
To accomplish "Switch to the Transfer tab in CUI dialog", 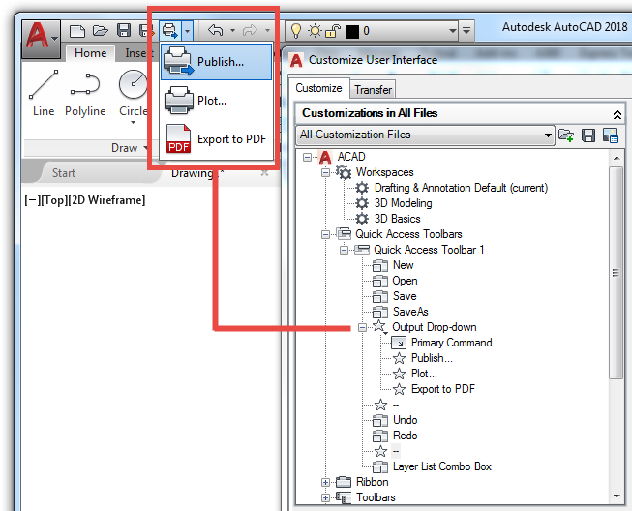I will [373, 89].
